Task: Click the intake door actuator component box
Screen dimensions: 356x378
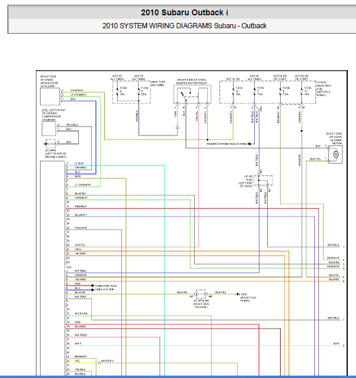Action: [50, 97]
